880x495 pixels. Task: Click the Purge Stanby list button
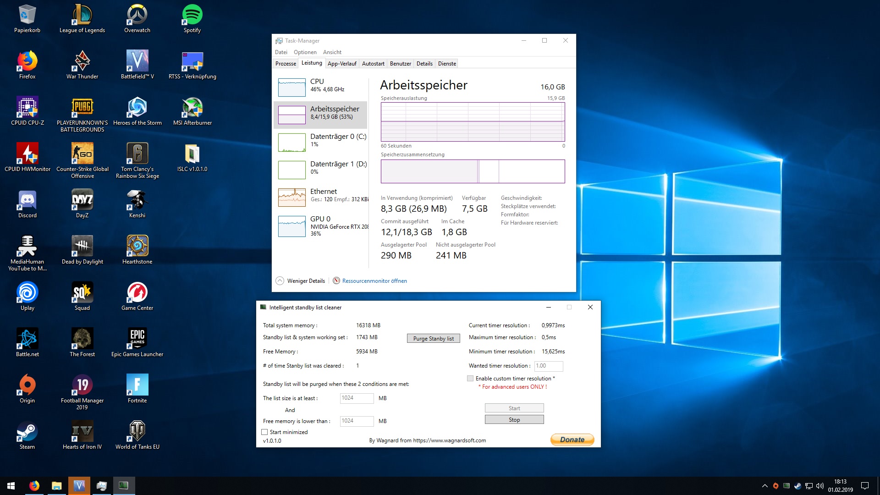pyautogui.click(x=433, y=339)
